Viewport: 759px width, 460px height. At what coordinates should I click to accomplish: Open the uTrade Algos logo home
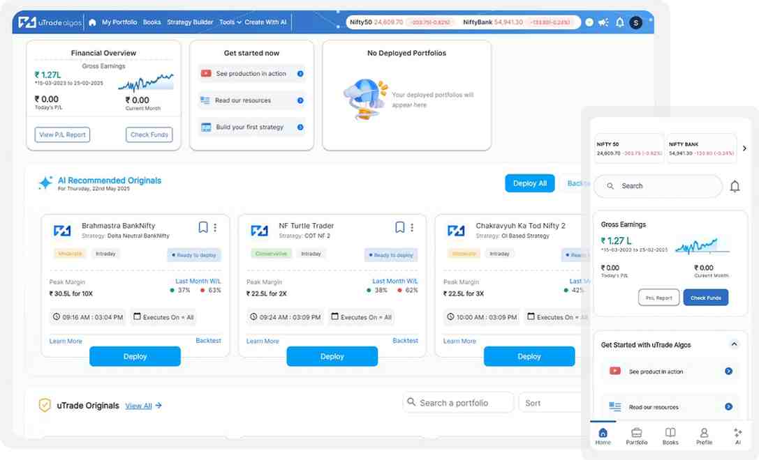(50, 22)
